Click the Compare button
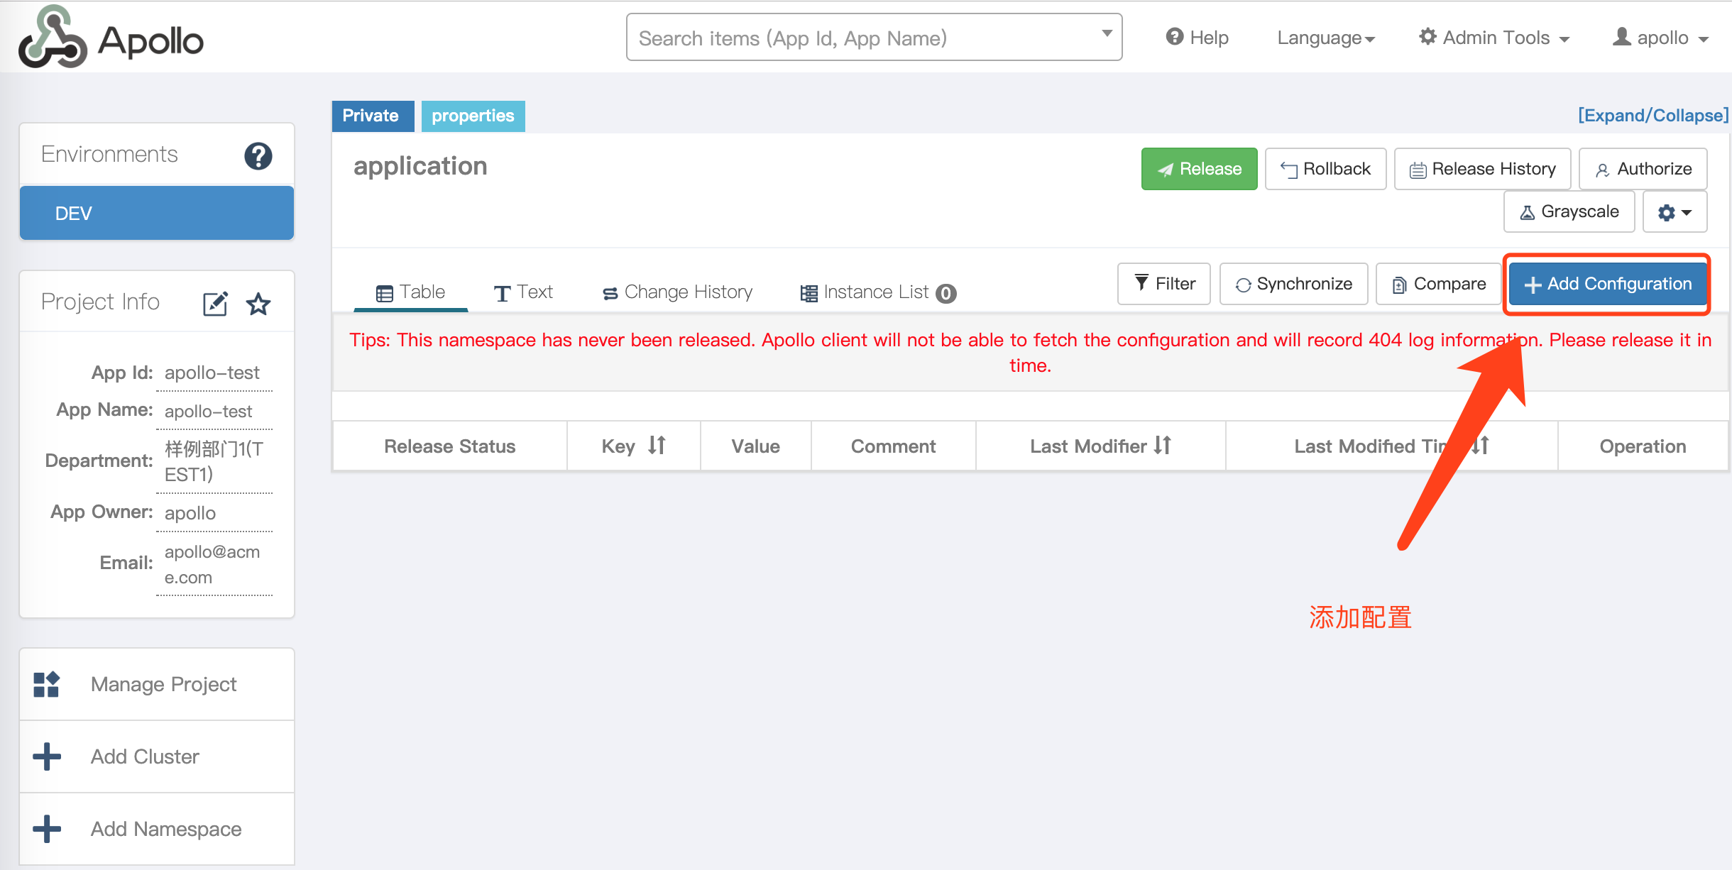This screenshot has height=870, width=1732. click(1438, 284)
